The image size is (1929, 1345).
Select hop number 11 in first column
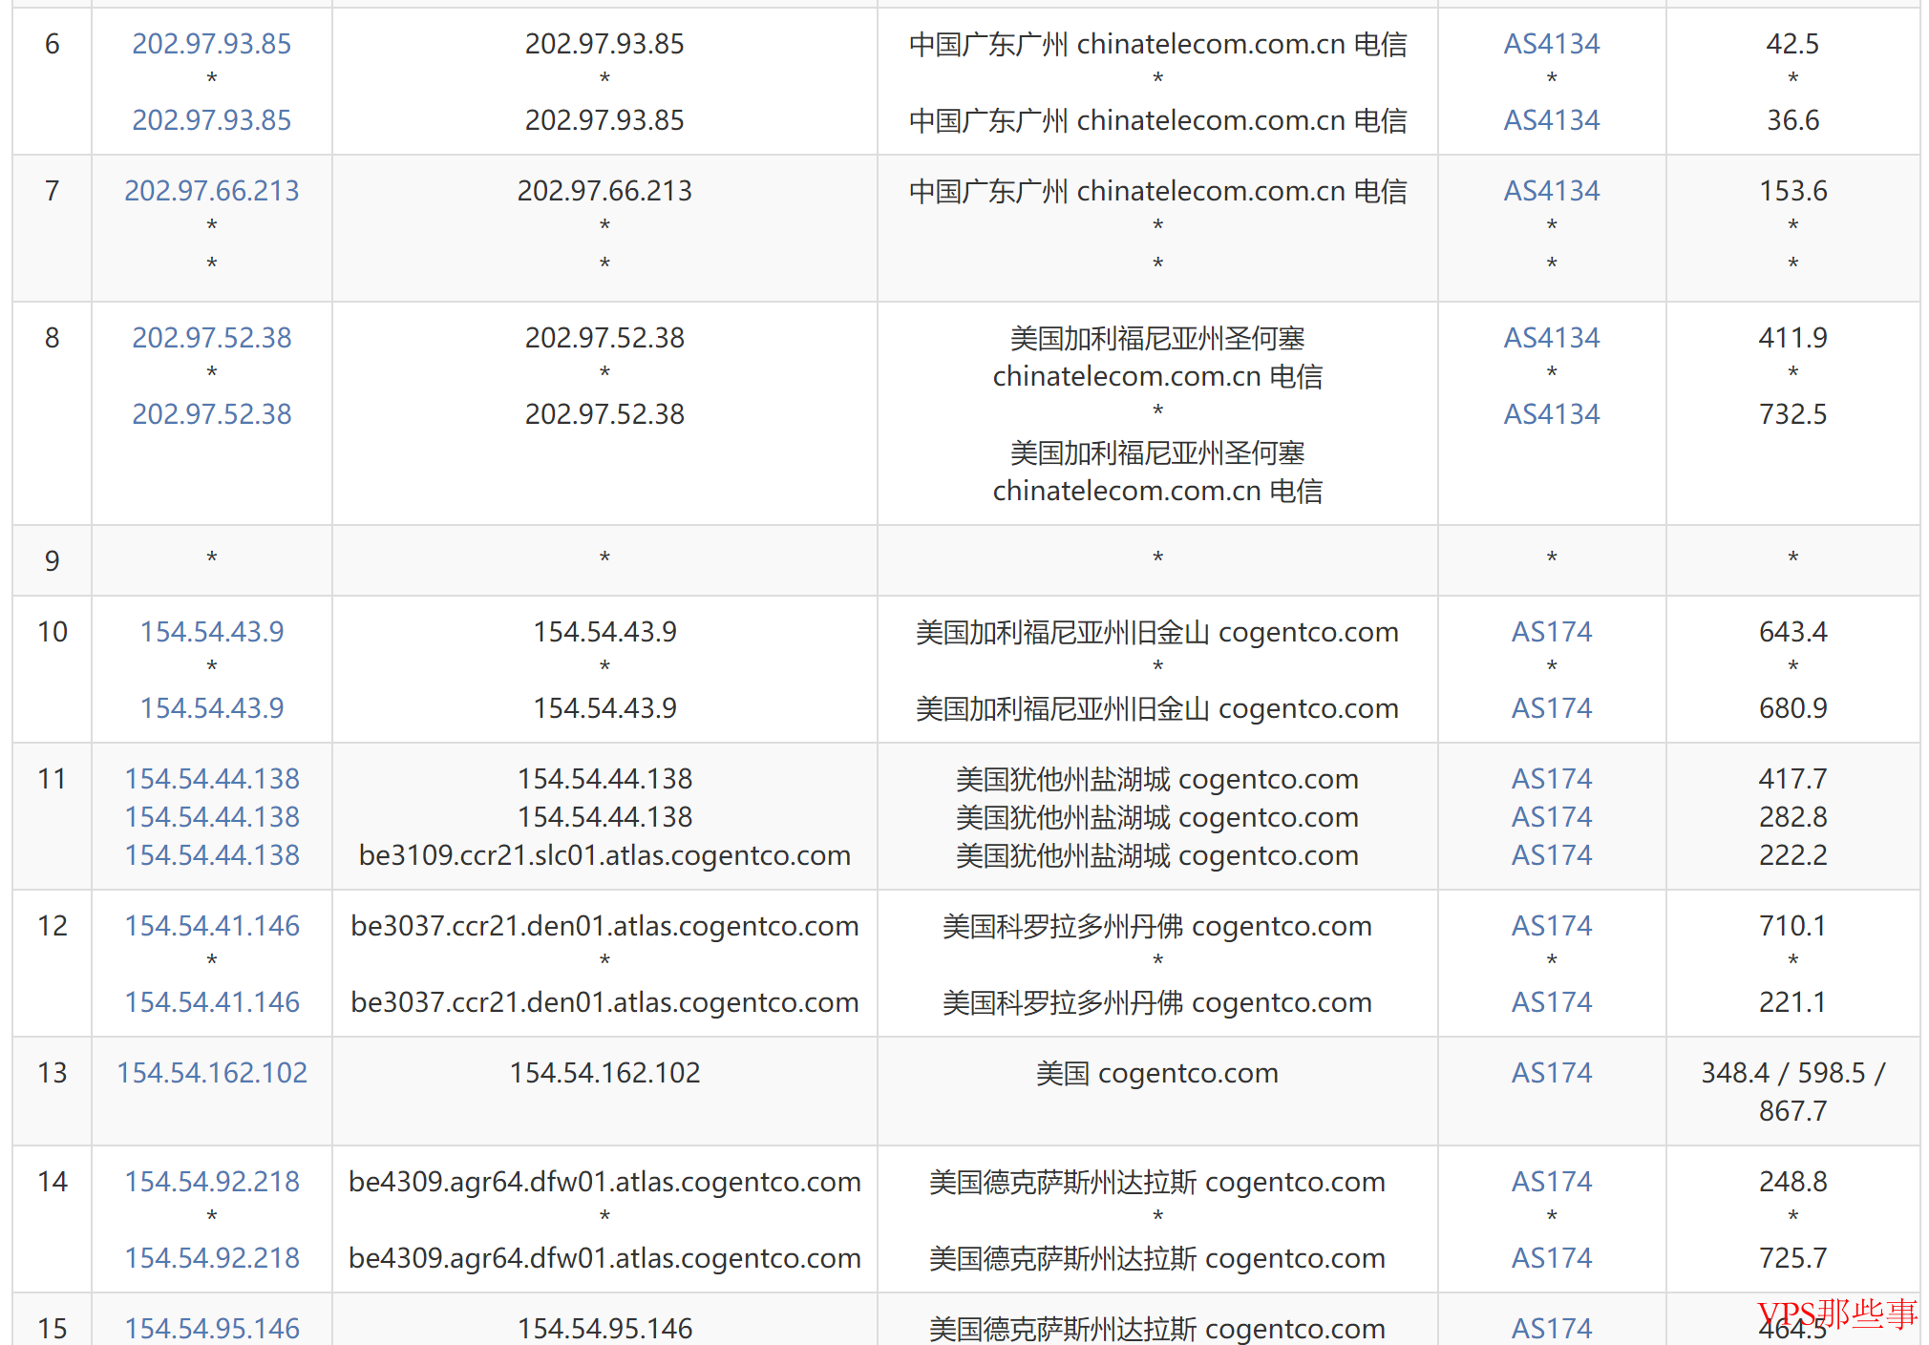pos(53,779)
